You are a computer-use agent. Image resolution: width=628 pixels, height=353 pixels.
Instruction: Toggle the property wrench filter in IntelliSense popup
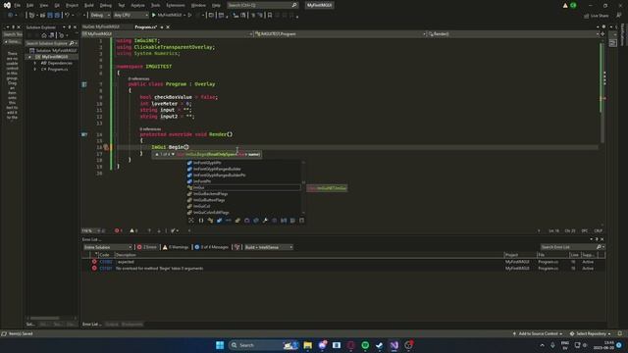[x=265, y=221]
